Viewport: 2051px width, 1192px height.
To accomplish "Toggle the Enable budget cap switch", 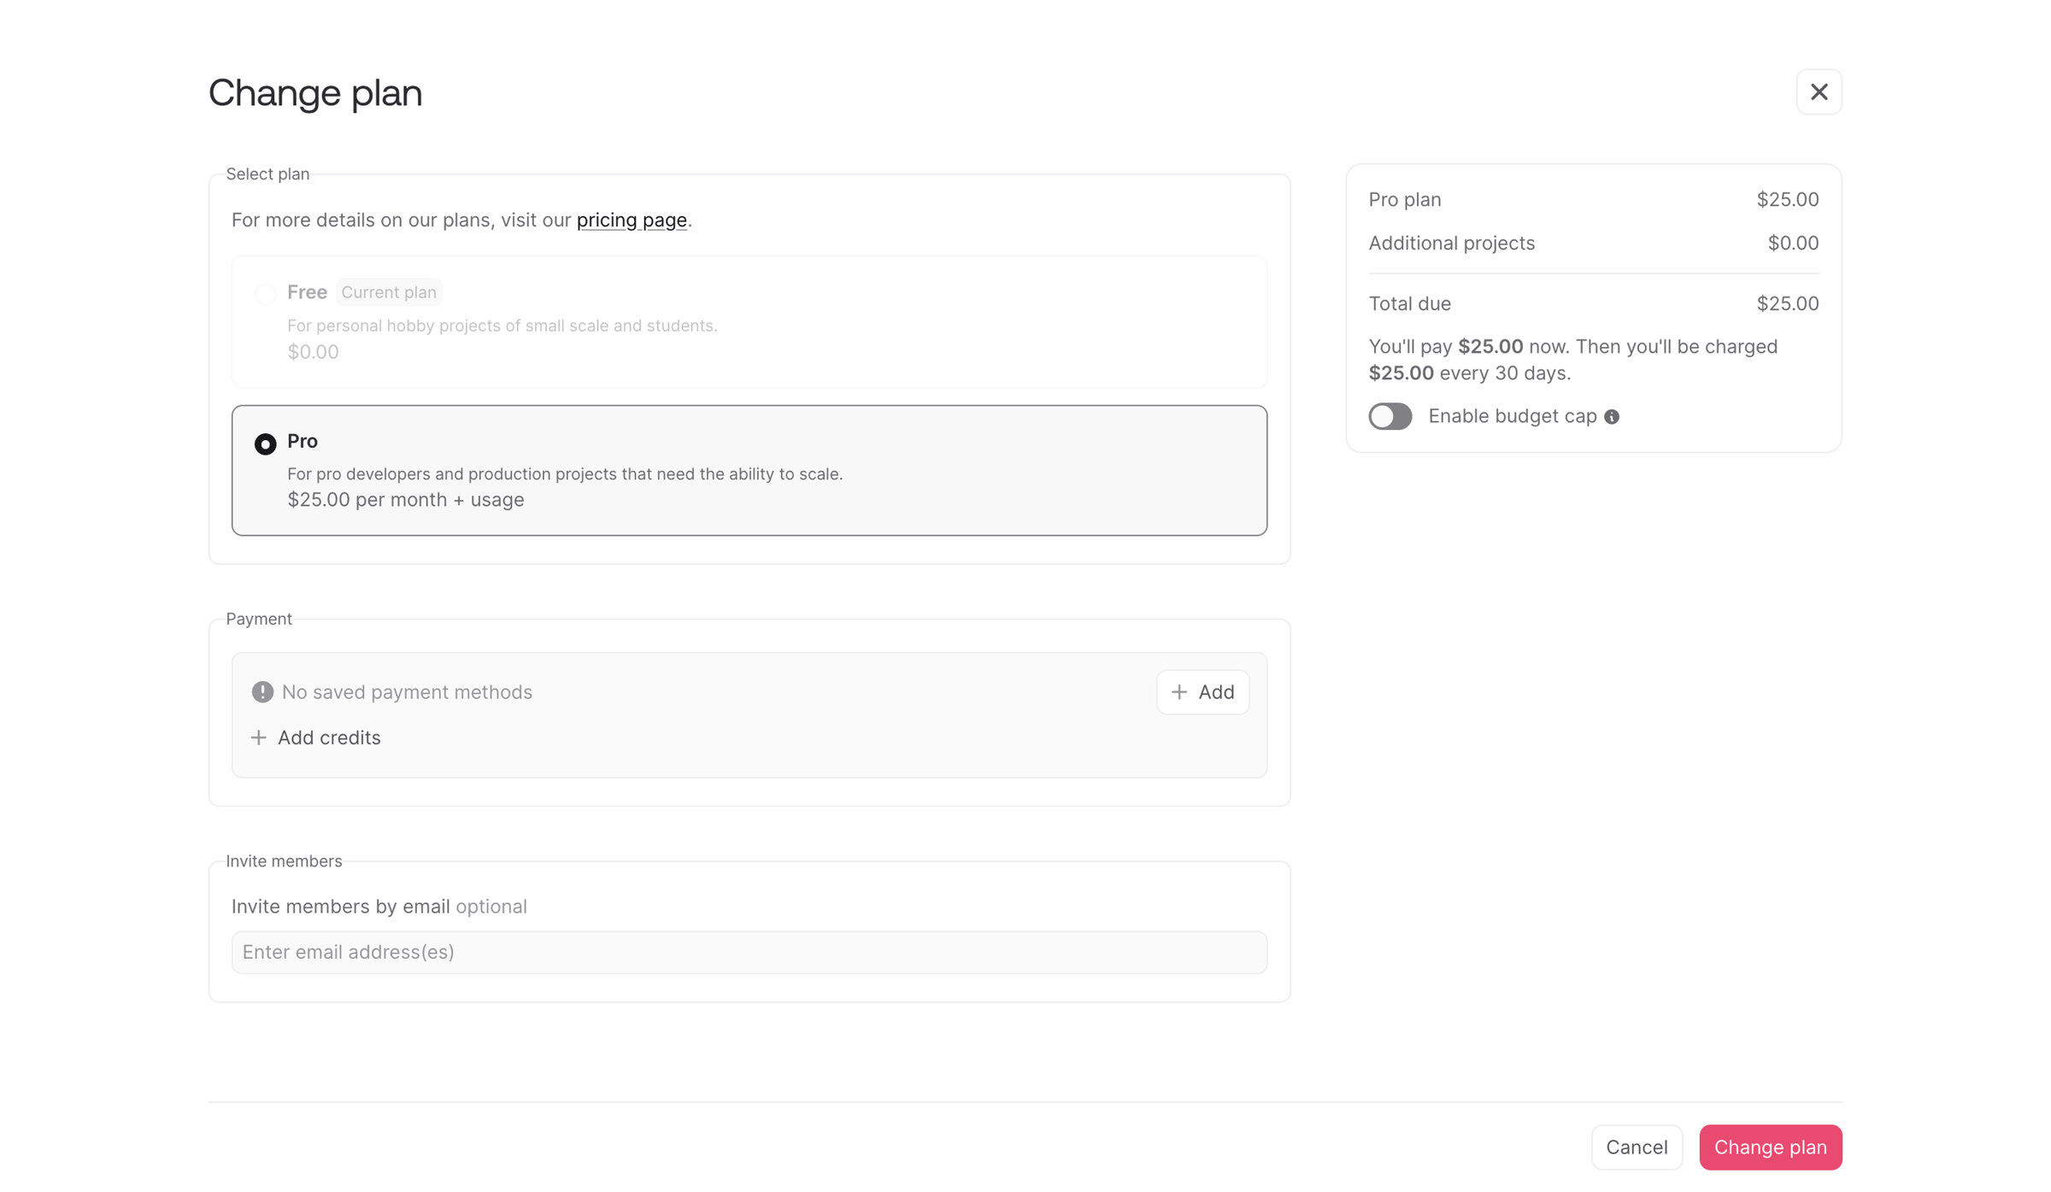I will [1390, 416].
